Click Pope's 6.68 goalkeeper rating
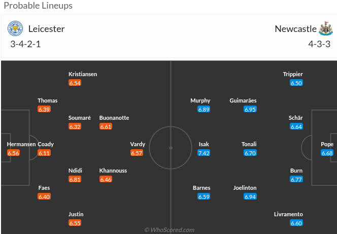337x234 pixels. pos(327,153)
